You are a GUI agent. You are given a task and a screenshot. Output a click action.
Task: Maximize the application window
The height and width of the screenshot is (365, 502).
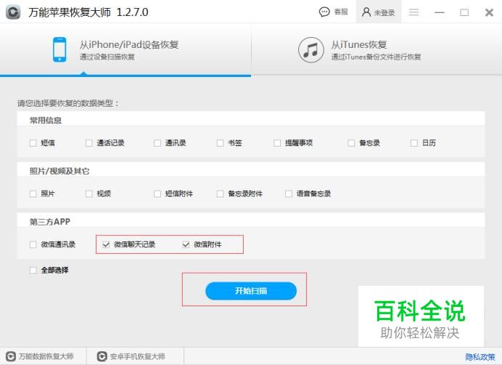464,12
